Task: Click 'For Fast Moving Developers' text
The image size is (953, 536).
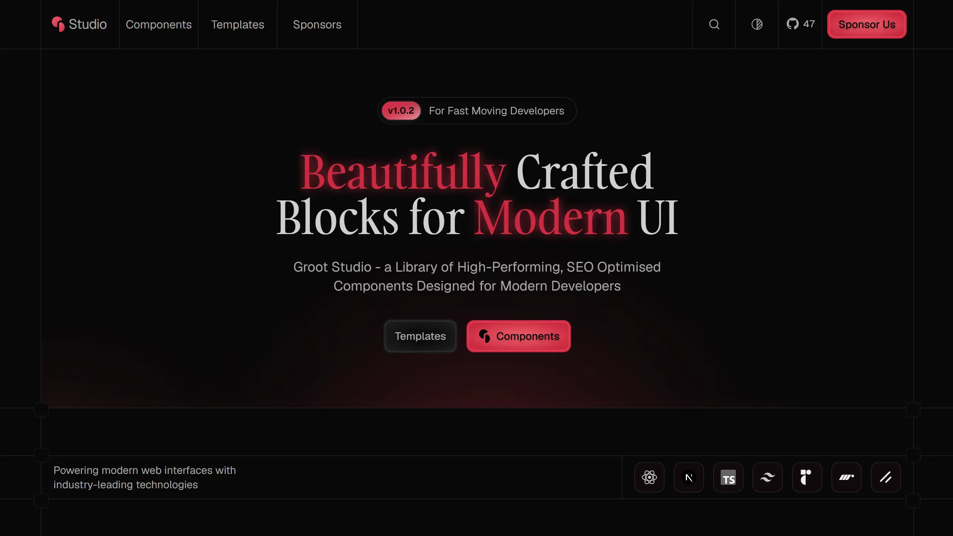Action: pos(496,111)
